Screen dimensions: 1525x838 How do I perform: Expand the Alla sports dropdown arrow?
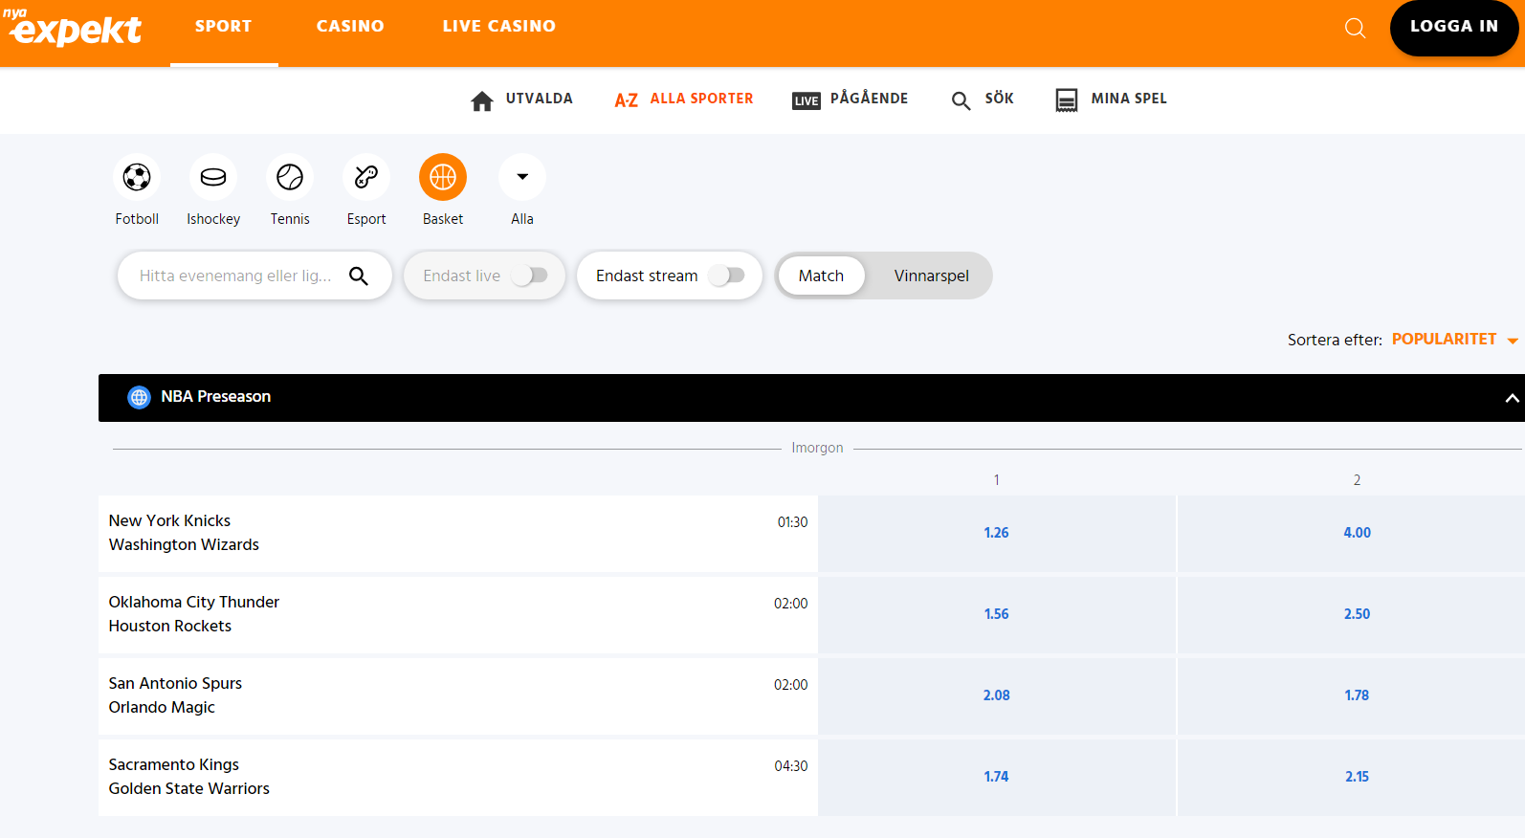pos(522,177)
